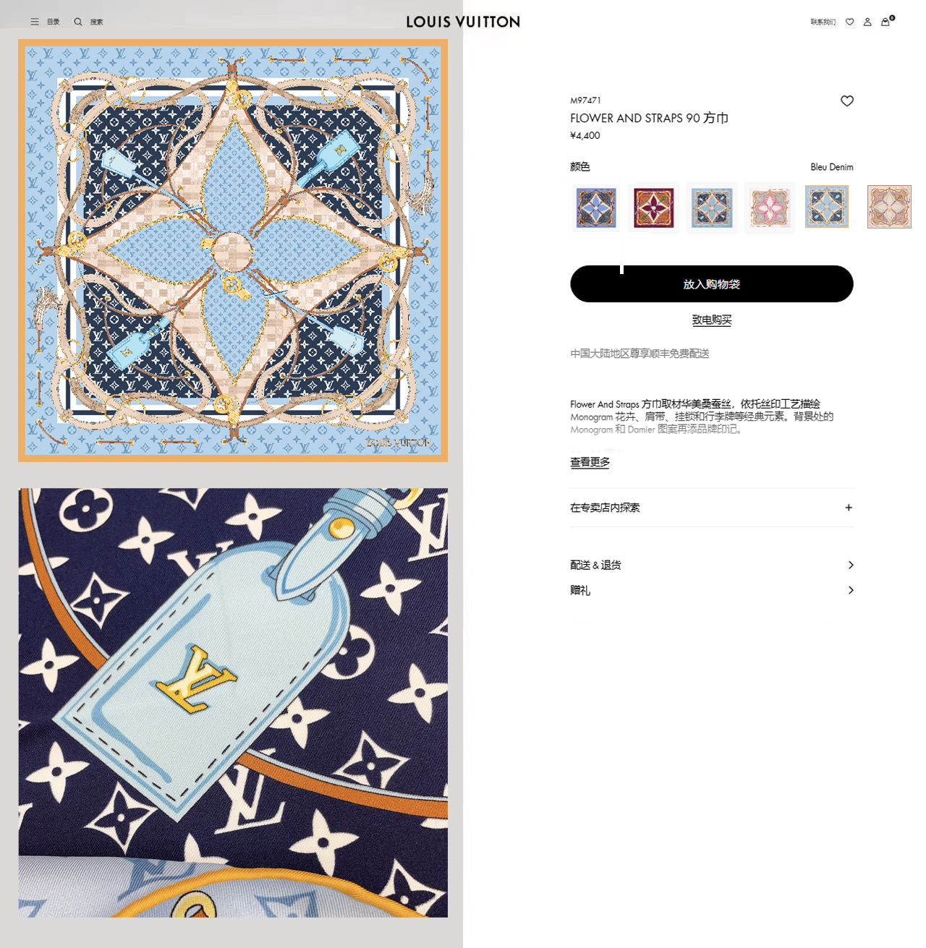Add product to wishlist with heart
The height and width of the screenshot is (948, 926).
point(847,101)
